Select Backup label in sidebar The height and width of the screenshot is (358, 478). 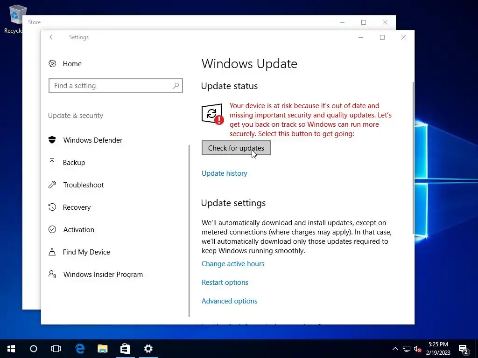[74, 163]
